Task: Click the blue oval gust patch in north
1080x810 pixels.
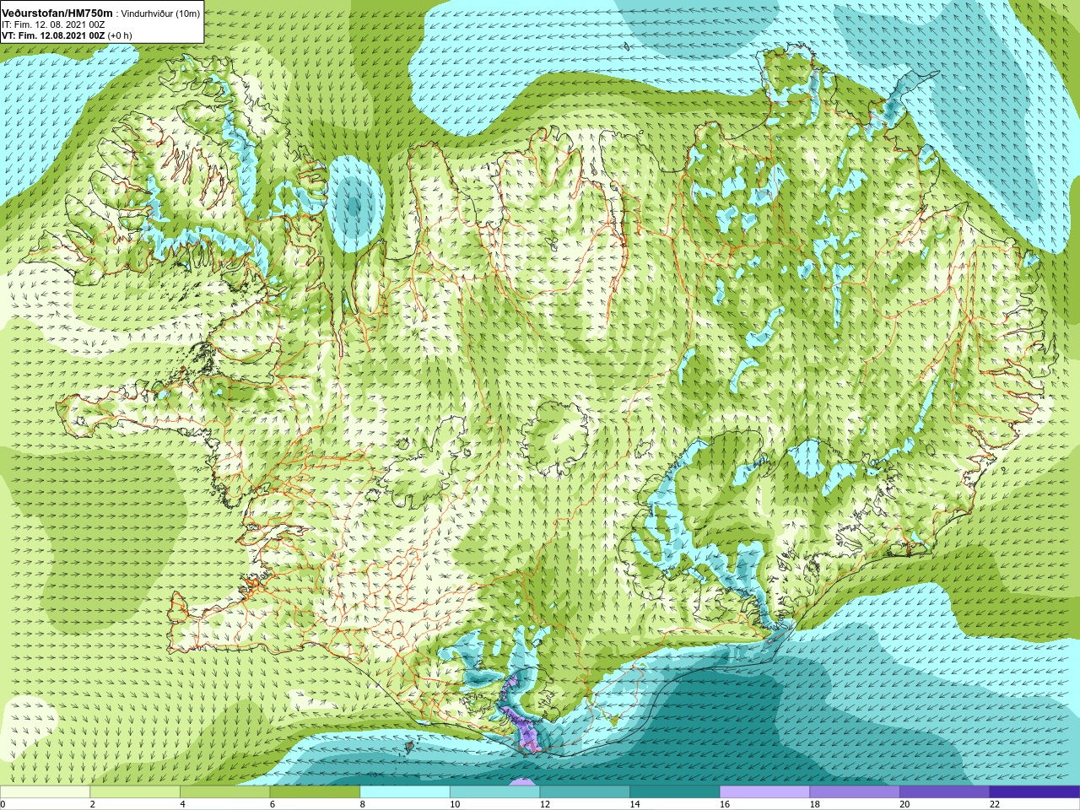Action: click(x=354, y=203)
